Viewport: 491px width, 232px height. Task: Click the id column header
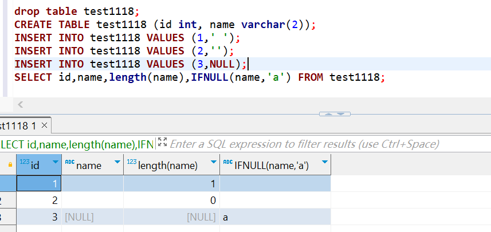[34, 165]
